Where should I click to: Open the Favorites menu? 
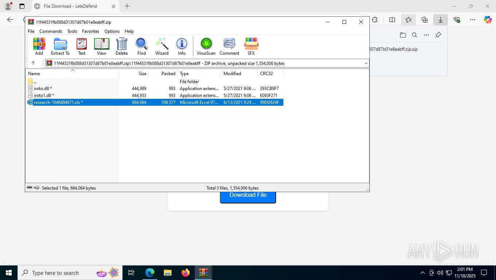pyautogui.click(x=90, y=31)
